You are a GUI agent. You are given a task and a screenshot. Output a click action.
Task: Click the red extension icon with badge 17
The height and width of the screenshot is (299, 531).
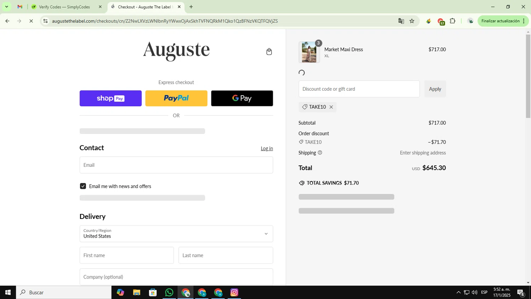(441, 22)
